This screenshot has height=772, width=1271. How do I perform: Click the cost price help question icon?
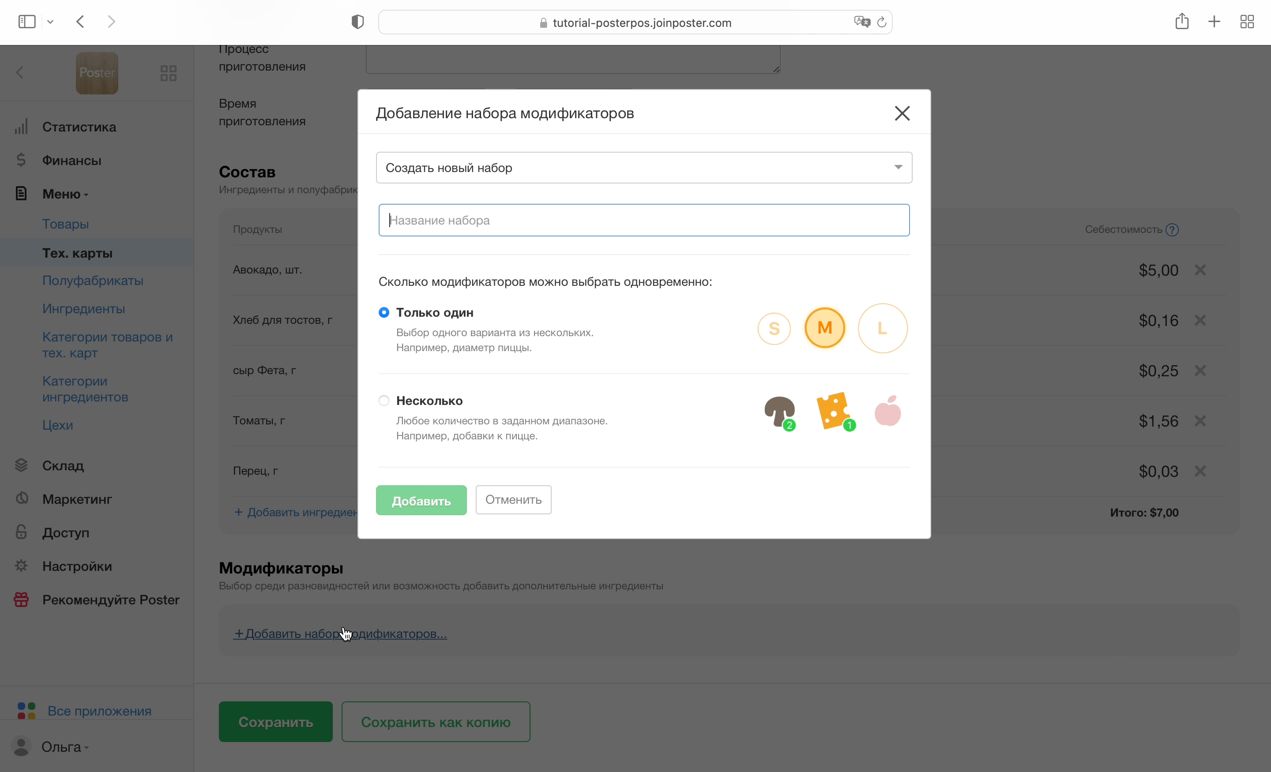point(1172,229)
